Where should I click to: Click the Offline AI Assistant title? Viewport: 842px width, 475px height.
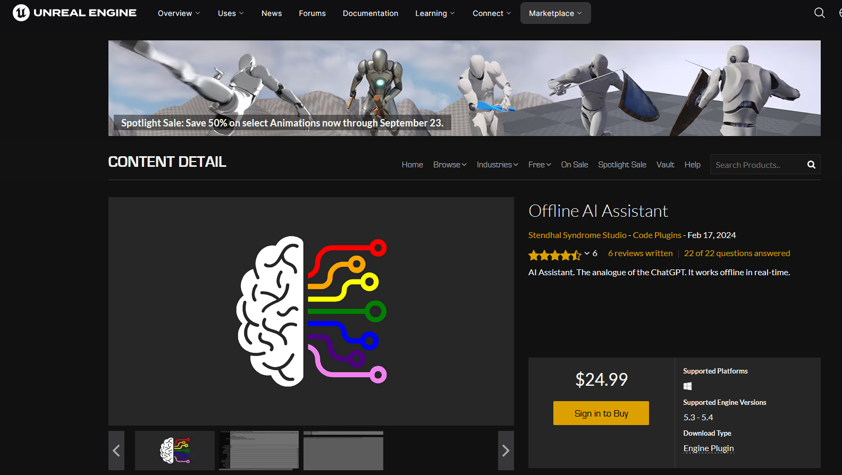pos(598,211)
